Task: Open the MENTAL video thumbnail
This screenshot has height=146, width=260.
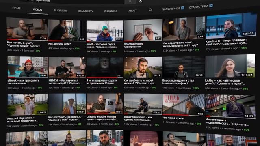Action: [67, 67]
